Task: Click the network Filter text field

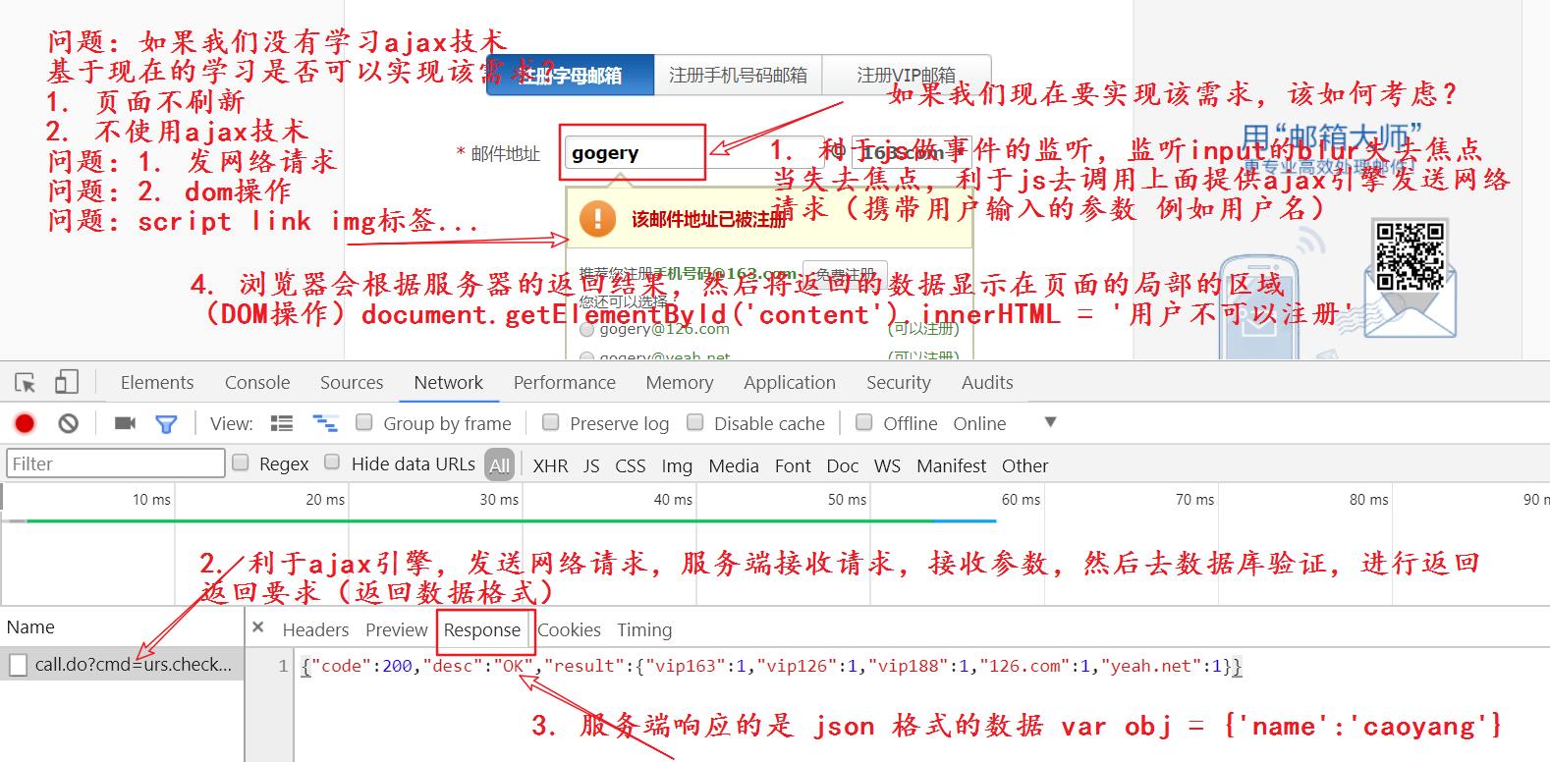Action: point(116,463)
